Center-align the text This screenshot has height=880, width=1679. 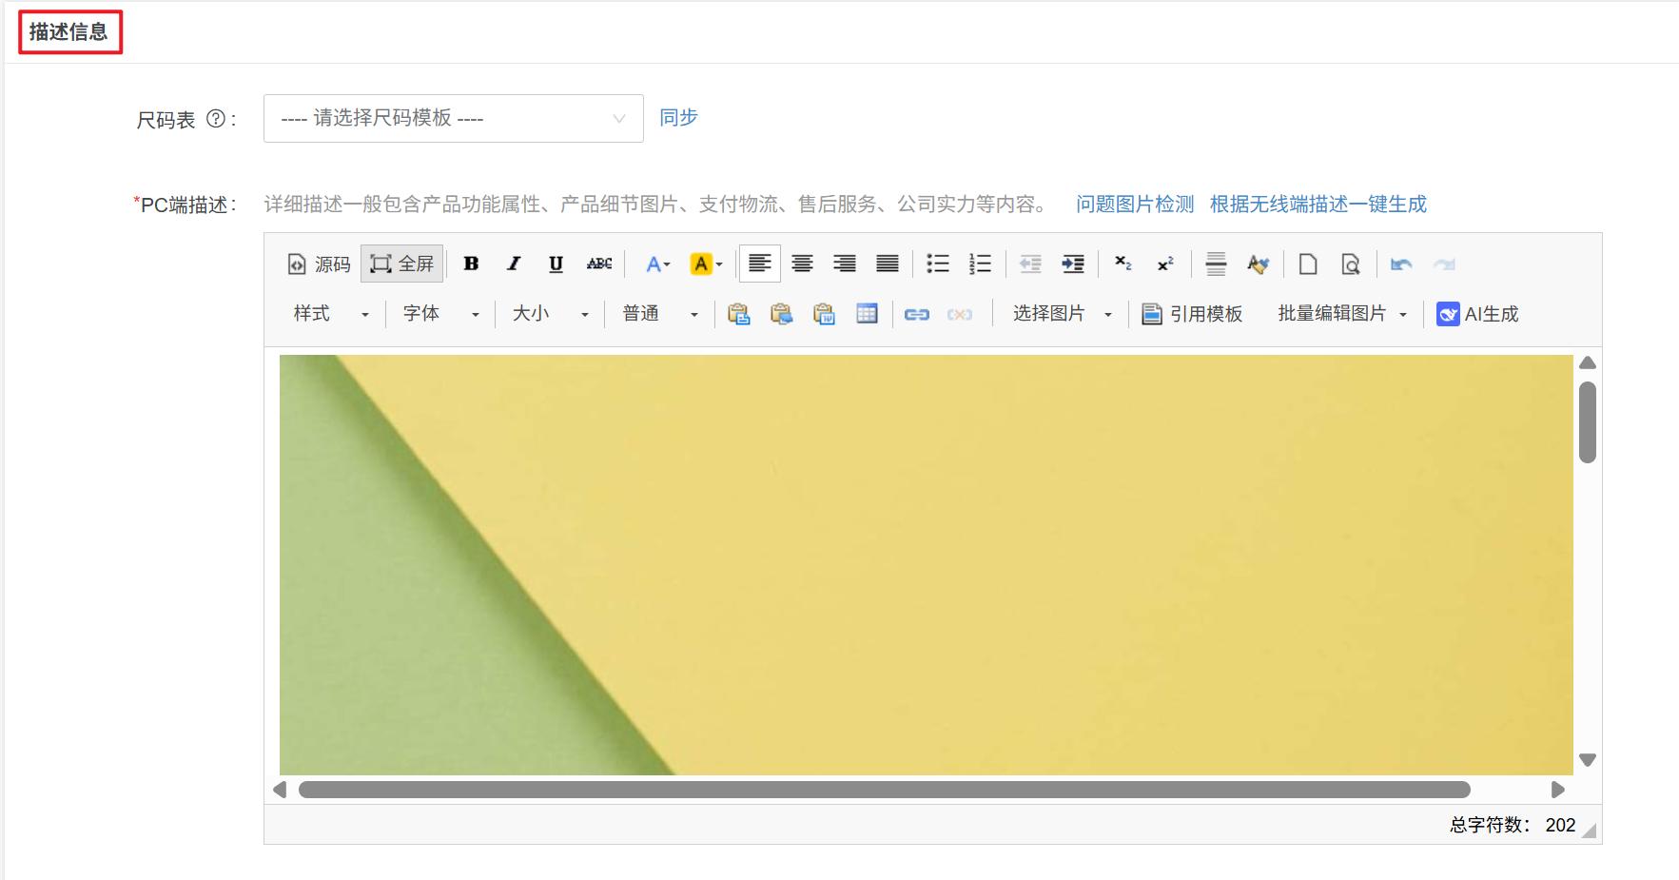802,264
